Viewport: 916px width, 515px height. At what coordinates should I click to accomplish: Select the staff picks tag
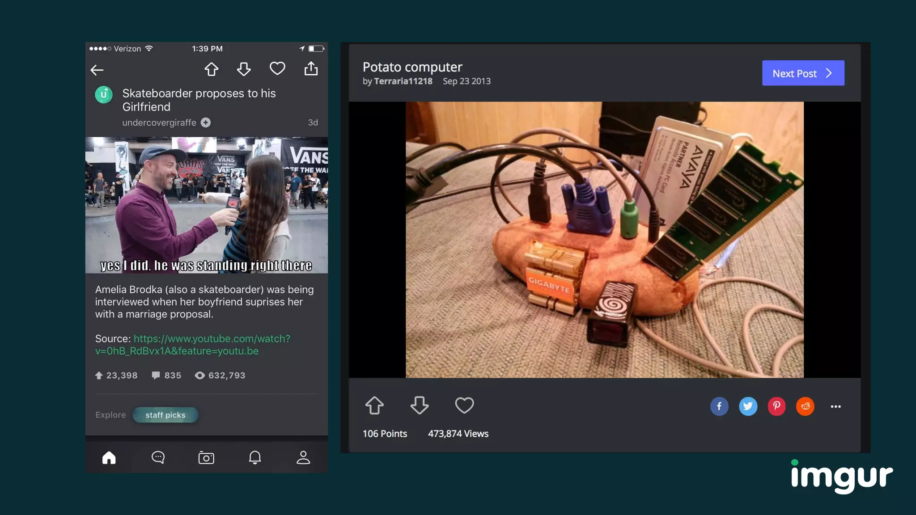tap(165, 415)
